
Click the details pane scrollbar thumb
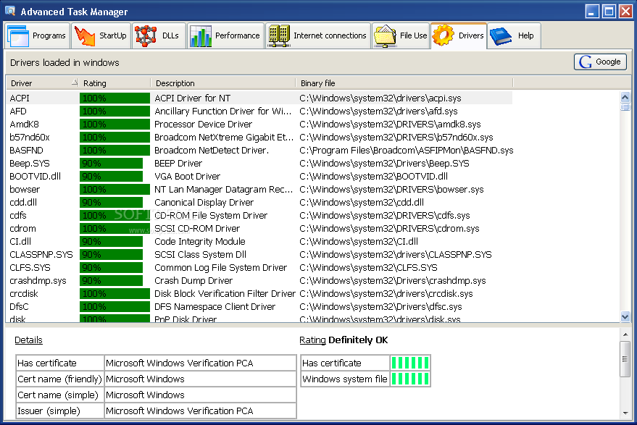pos(625,359)
